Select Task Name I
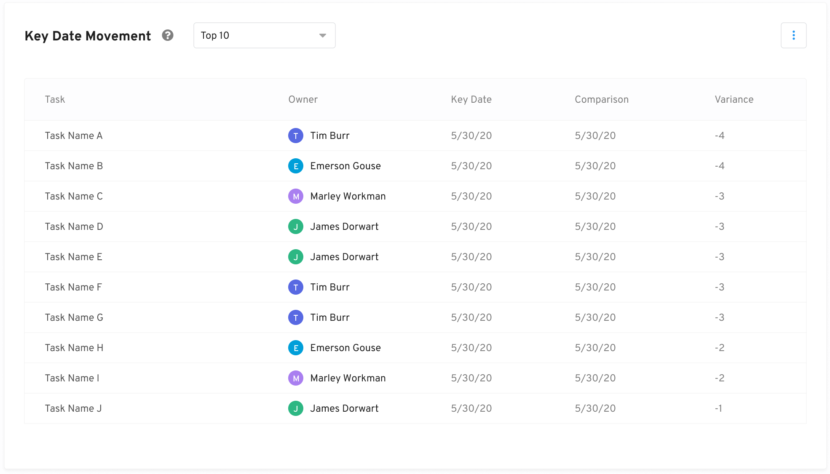Viewport: 830px width, 474px height. point(72,378)
